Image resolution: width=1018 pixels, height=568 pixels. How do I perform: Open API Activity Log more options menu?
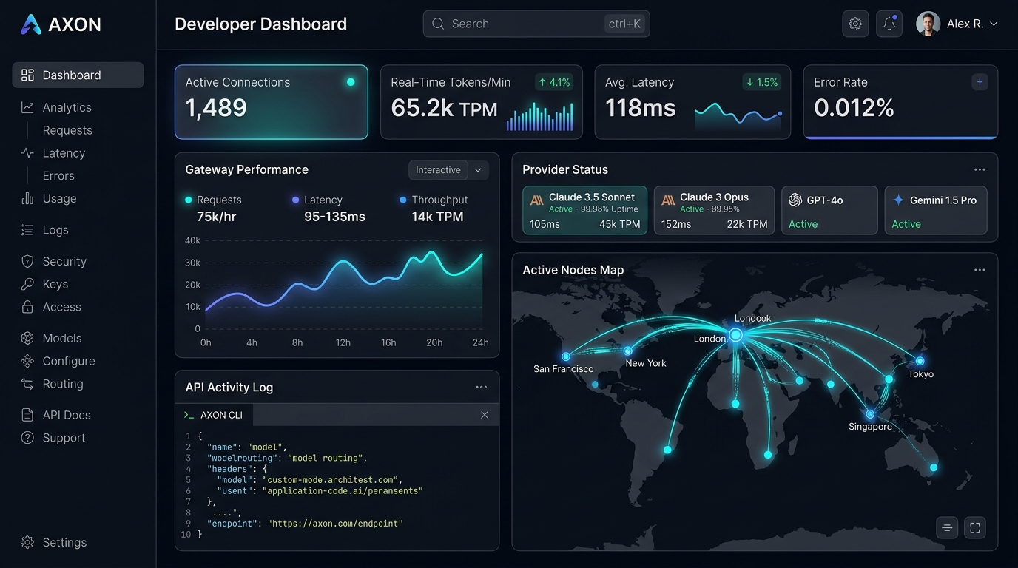coord(482,387)
